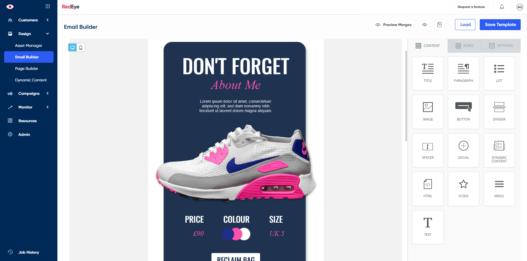Click the navy colour circle in email
The height and width of the screenshot is (261, 527).
[x=228, y=234]
